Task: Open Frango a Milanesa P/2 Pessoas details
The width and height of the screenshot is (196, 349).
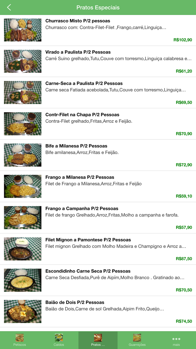Action: click(x=98, y=186)
